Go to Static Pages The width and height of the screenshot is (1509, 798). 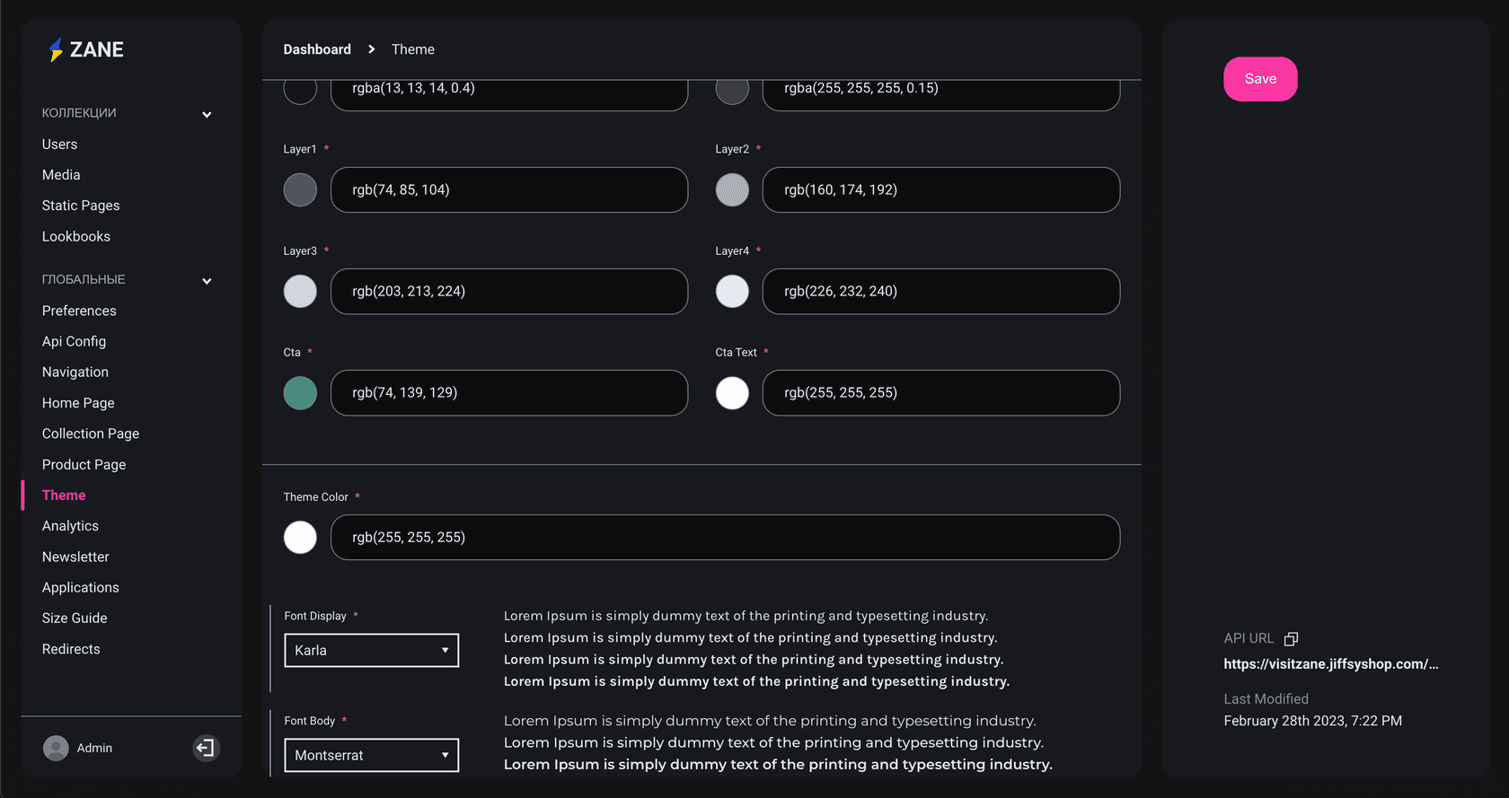81,206
